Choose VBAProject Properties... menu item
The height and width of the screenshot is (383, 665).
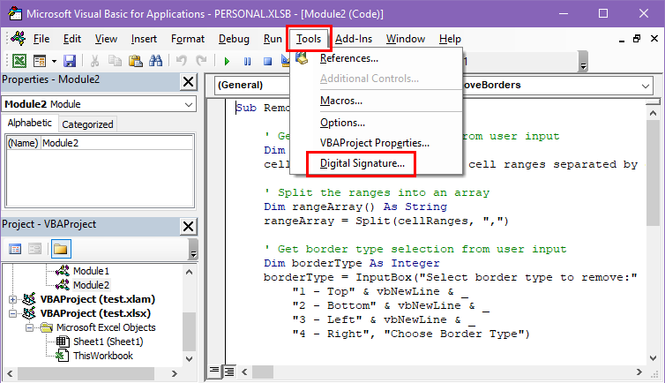tap(377, 143)
